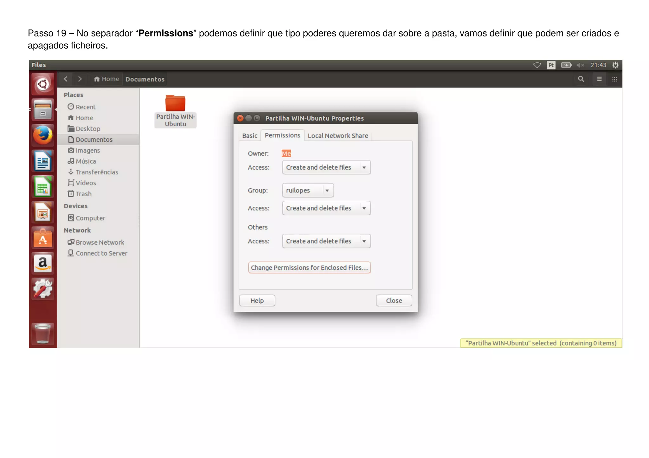Screen dimensions: 649x458
Task: Click Change Permissions for Enclosed Files button
Action: pos(309,268)
